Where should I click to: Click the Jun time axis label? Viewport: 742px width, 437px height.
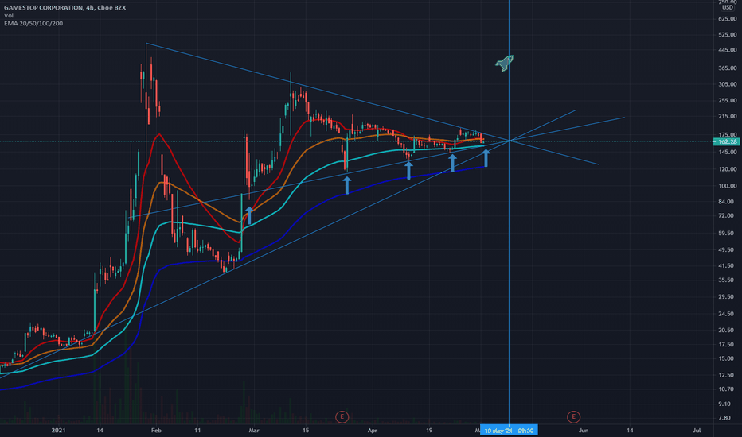584,431
